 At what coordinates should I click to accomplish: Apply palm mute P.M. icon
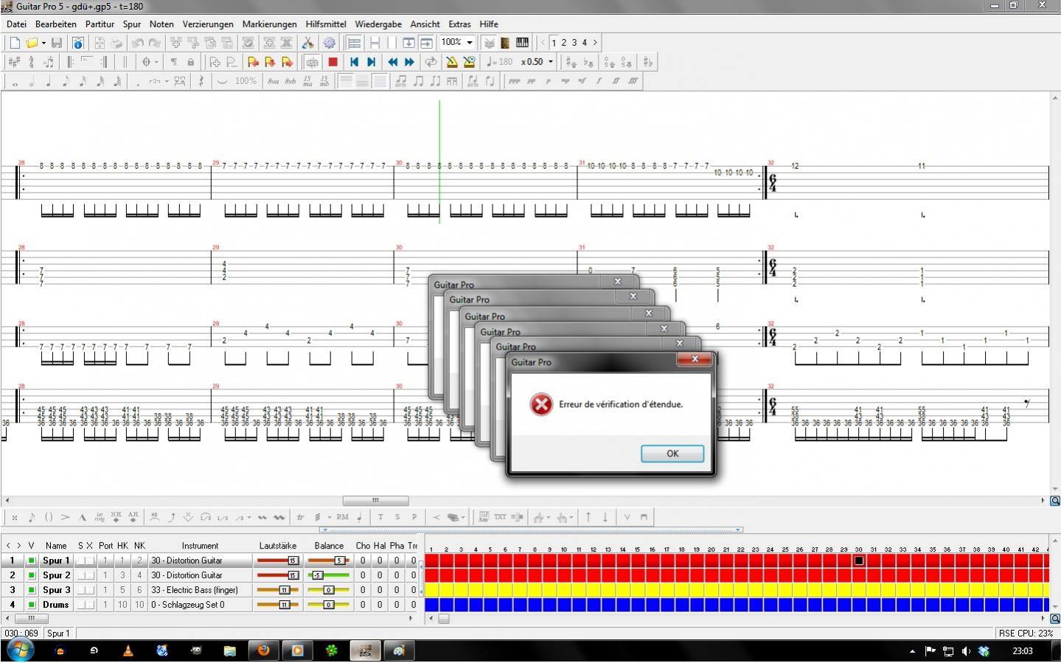click(x=342, y=517)
